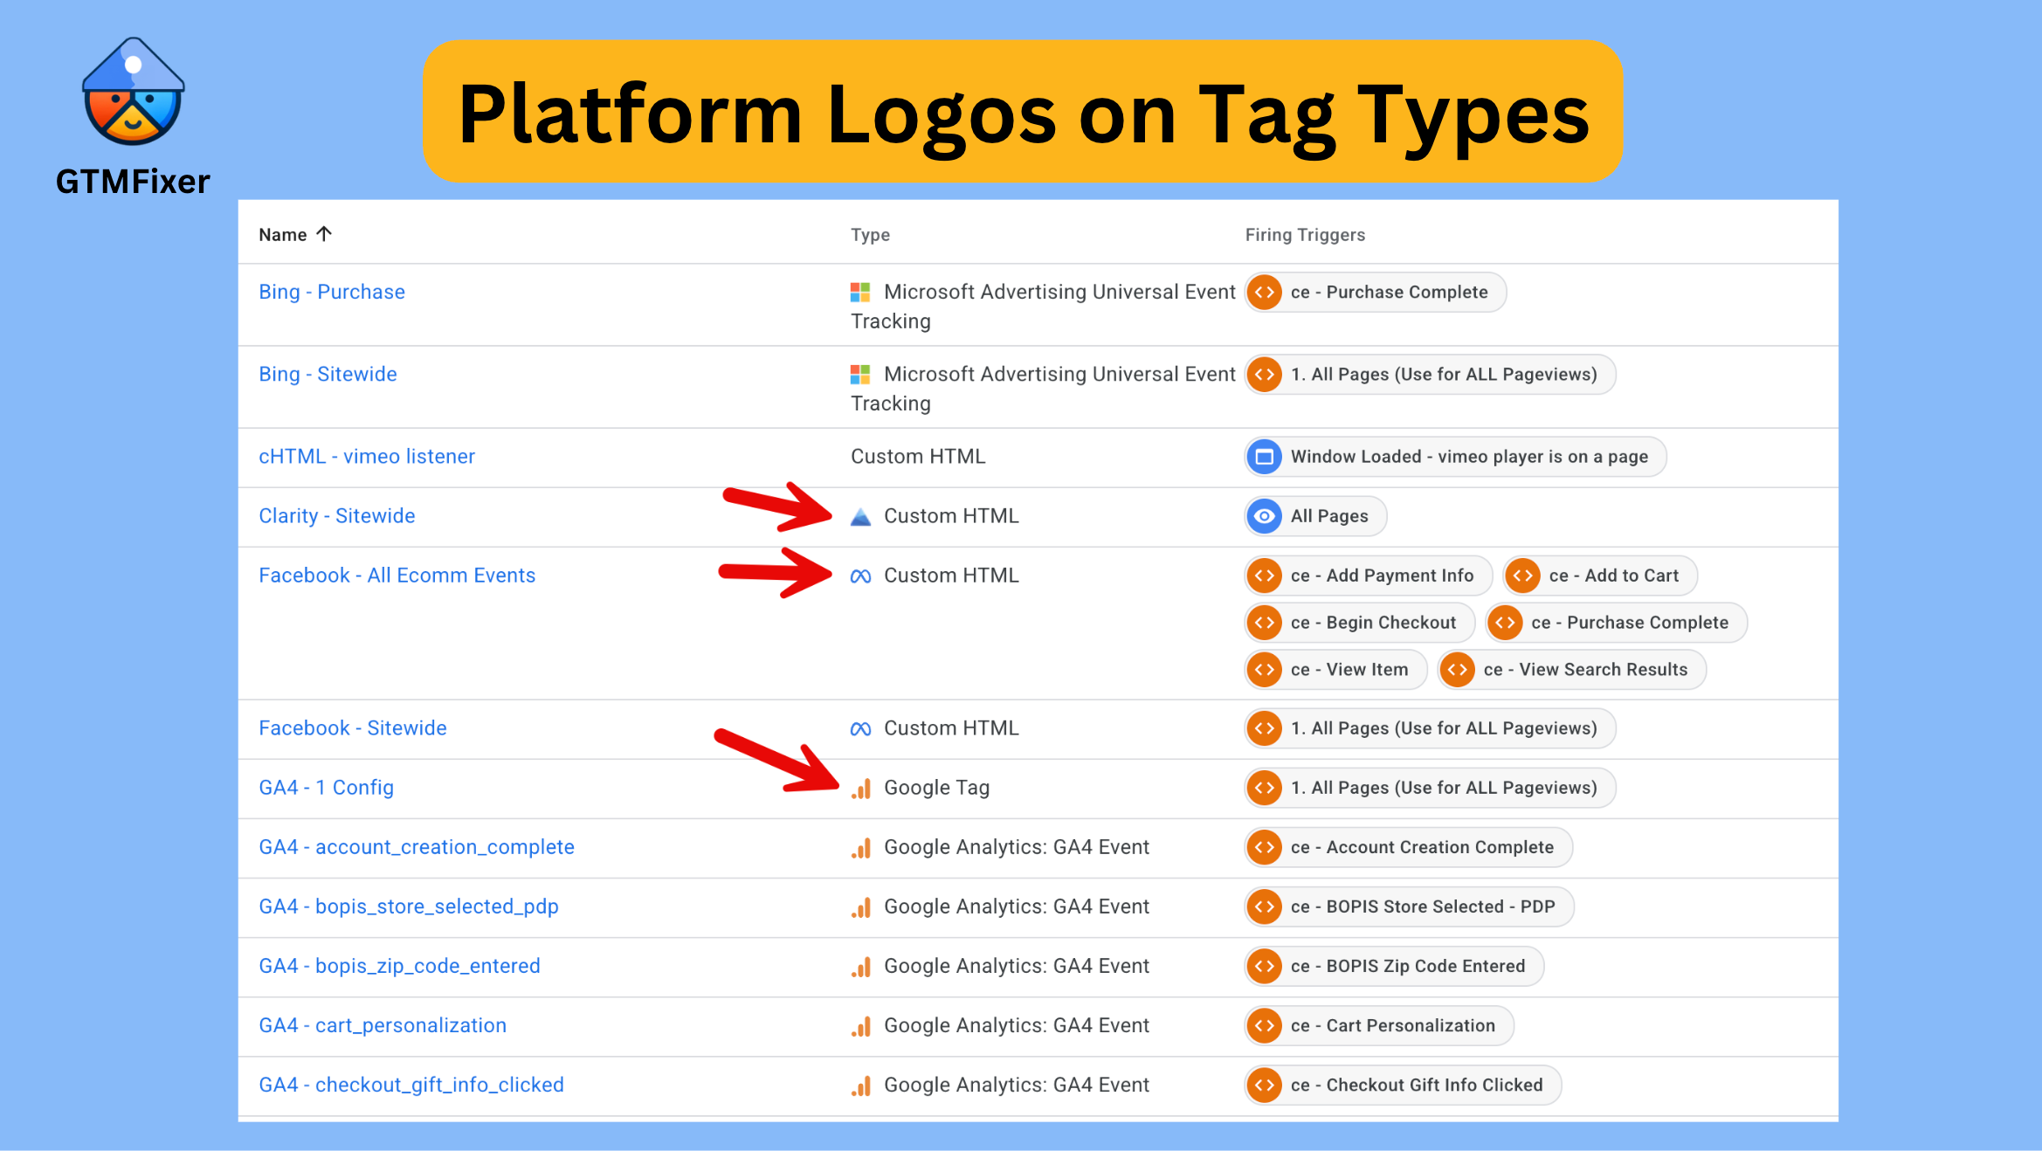This screenshot has width=2042, height=1151.
Task: Click the Name column sort arrow
Action: click(x=324, y=234)
